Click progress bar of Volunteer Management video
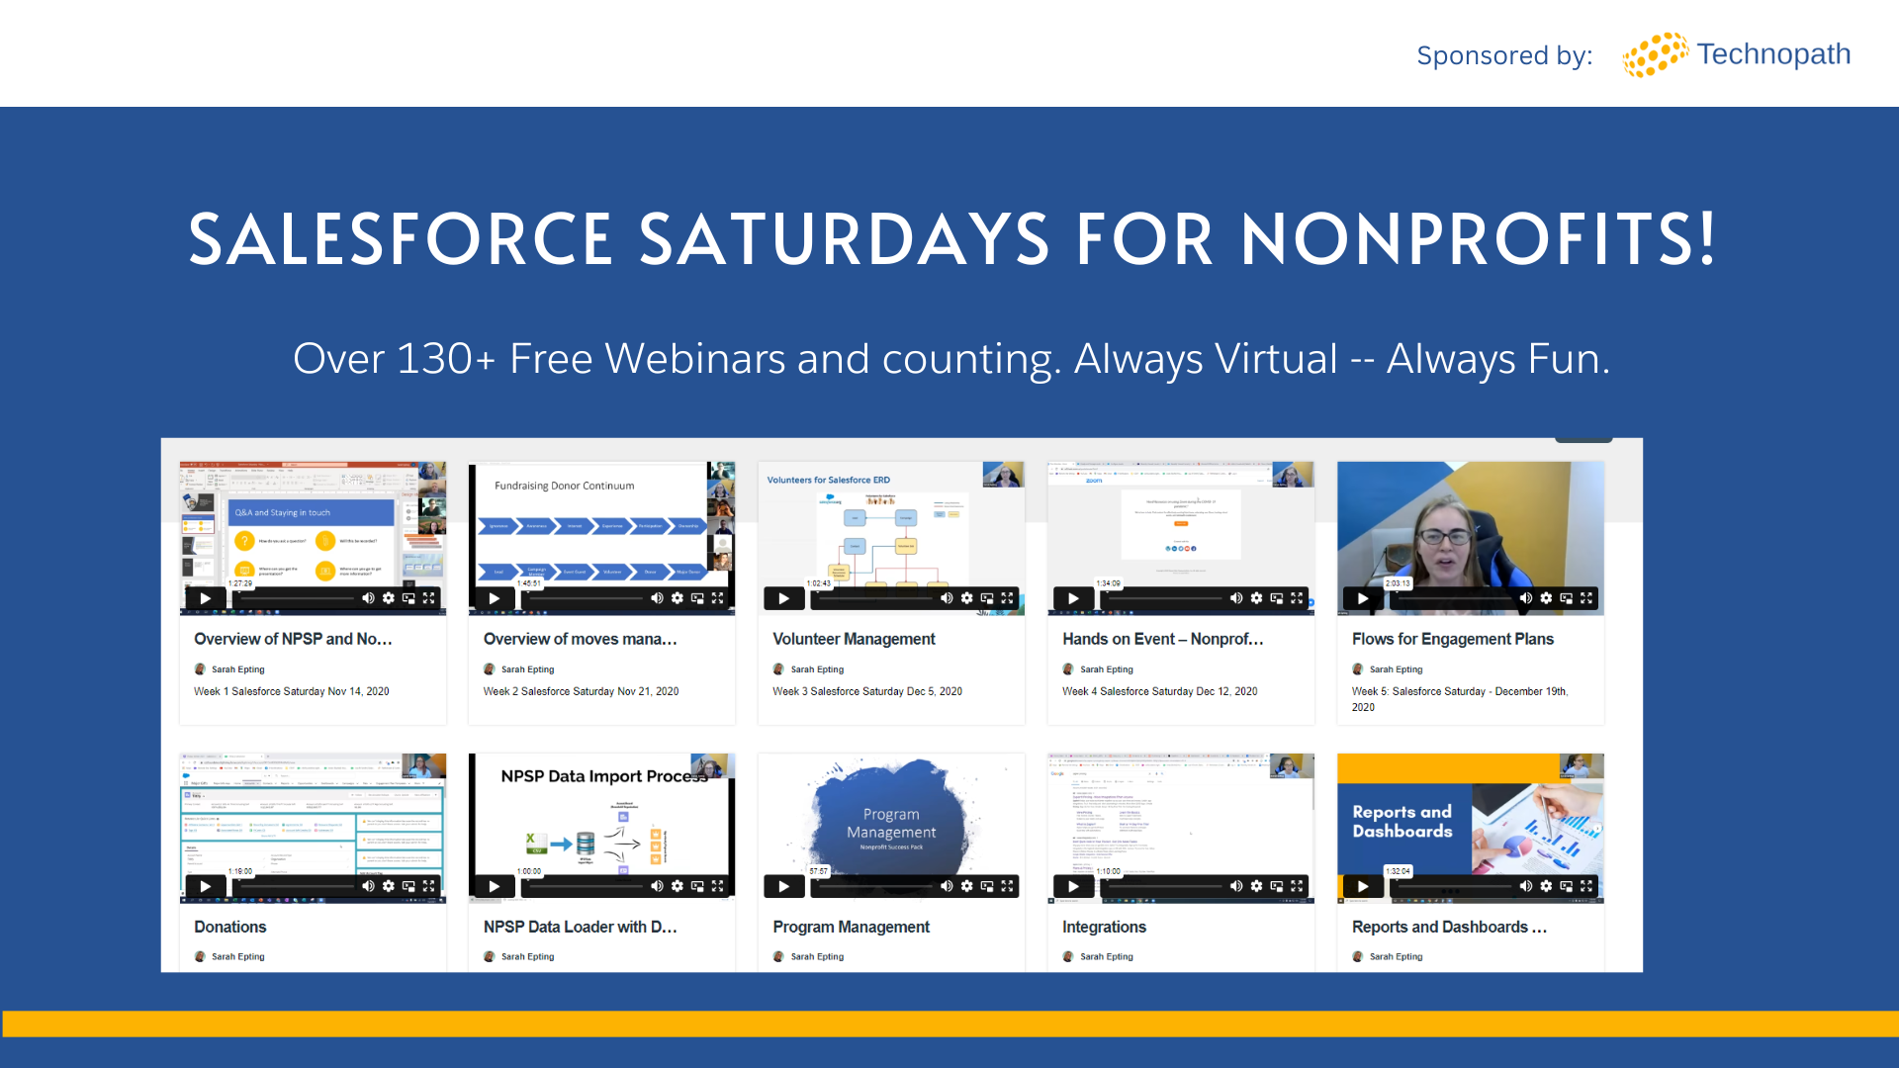Screen dimensions: 1899x1068 click(x=875, y=598)
